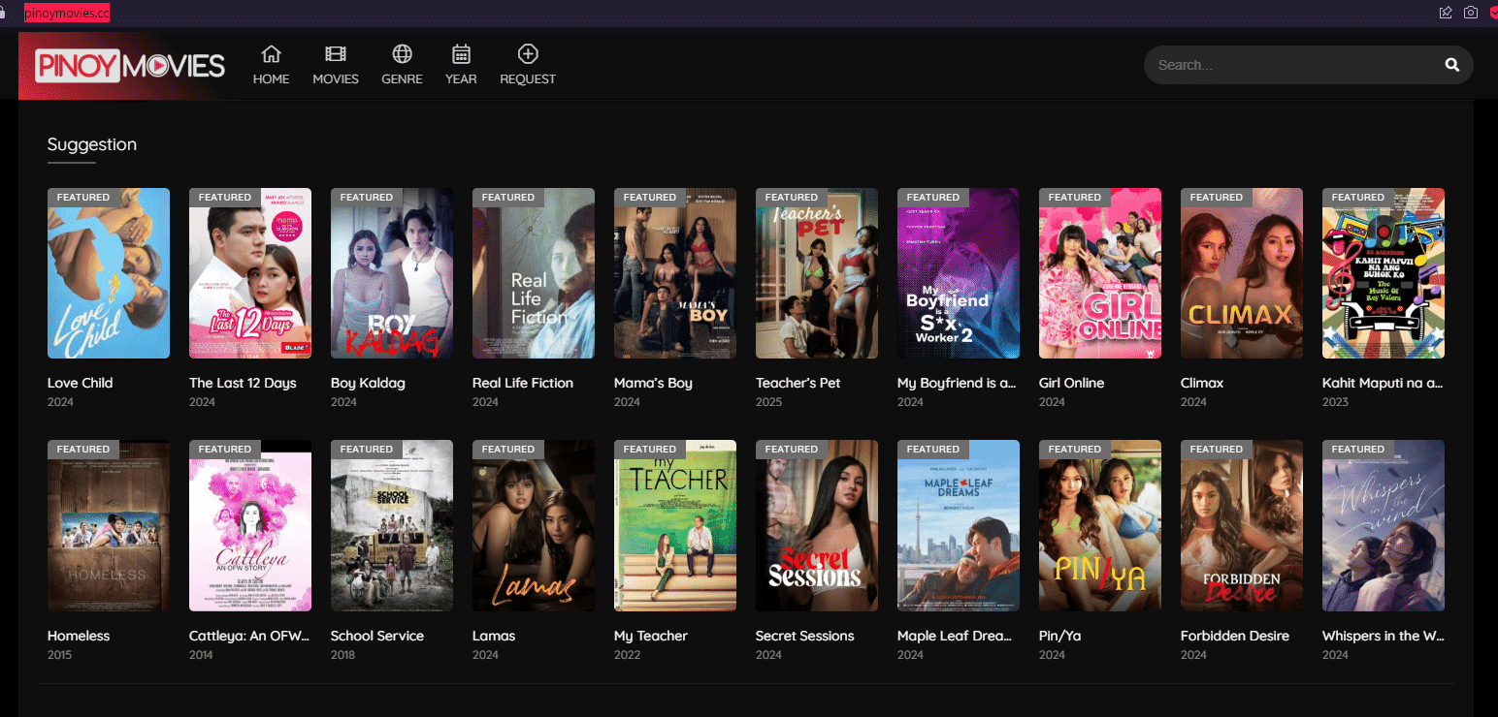Open the My Teacher poster

pyautogui.click(x=675, y=526)
